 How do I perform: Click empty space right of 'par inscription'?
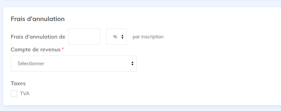215,37
